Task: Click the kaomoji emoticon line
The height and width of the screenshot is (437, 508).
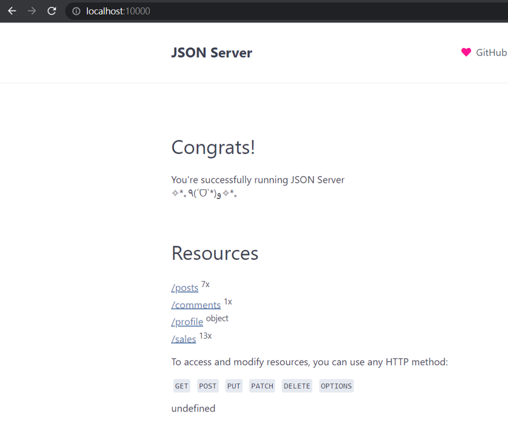Action: click(204, 194)
